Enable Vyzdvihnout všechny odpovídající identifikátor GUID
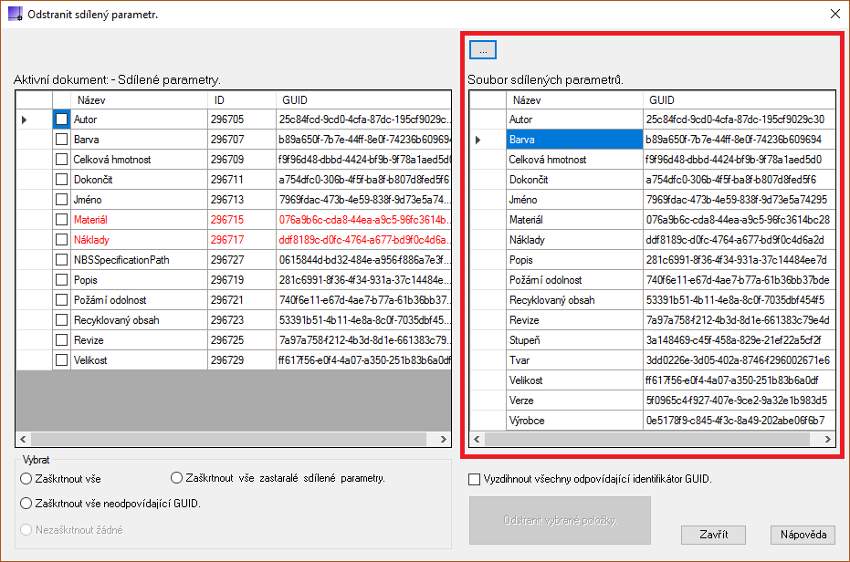 (x=475, y=479)
